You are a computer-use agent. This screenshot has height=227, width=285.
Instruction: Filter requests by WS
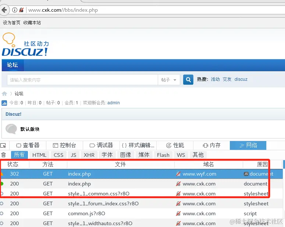tap(181, 155)
